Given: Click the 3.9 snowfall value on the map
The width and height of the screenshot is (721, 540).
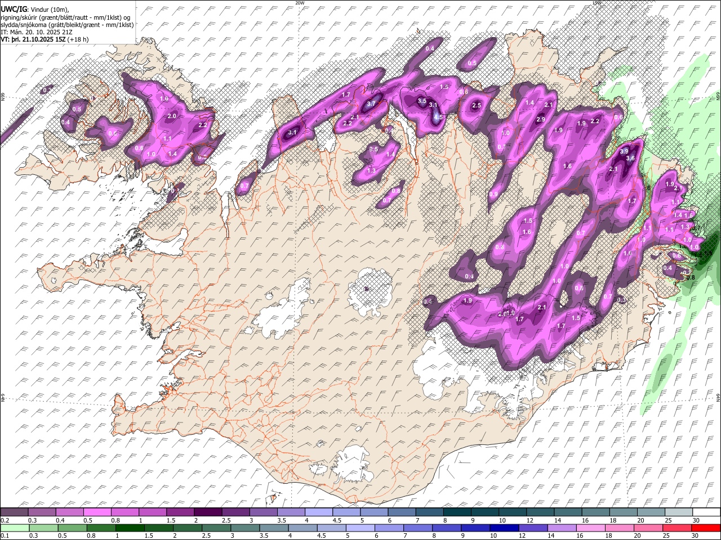Looking at the screenshot, I should tap(624, 151).
